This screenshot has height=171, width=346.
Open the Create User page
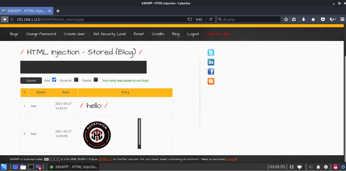coord(75,34)
